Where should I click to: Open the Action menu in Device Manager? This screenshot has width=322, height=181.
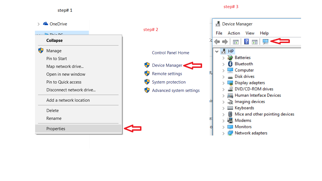234,33
